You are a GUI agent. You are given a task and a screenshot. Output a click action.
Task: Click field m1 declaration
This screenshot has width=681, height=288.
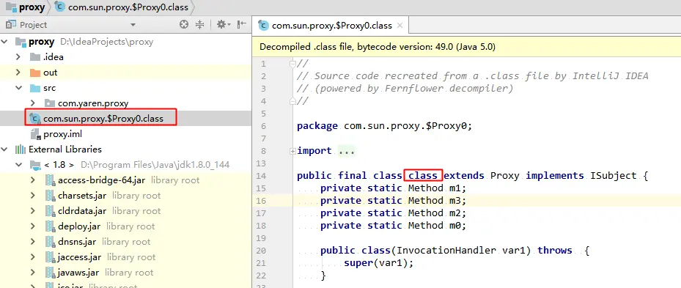tap(393, 188)
